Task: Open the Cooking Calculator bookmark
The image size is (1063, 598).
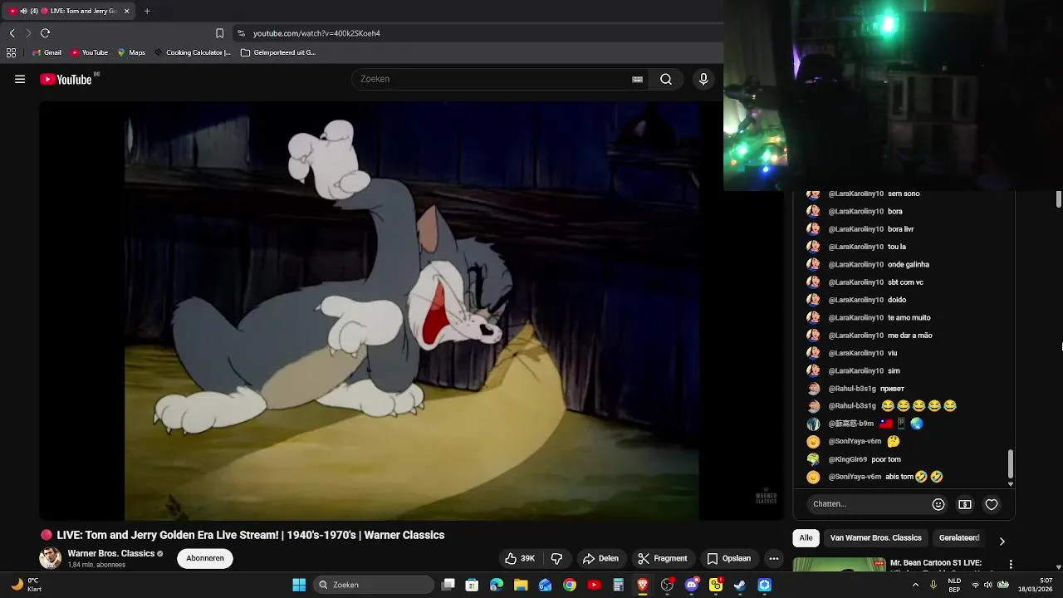Action: (192, 52)
